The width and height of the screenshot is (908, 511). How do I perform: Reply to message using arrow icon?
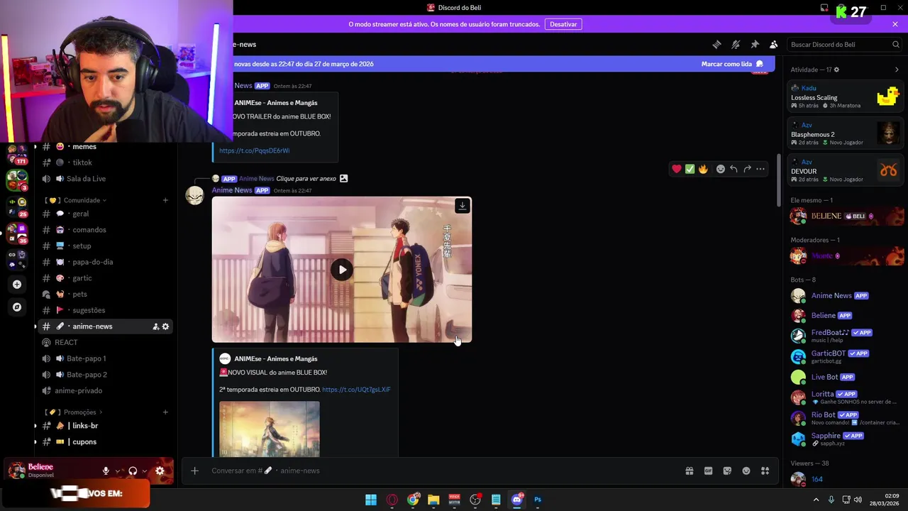pos(733,169)
